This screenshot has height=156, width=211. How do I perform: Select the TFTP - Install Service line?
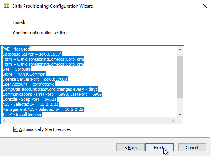click(x=22, y=114)
